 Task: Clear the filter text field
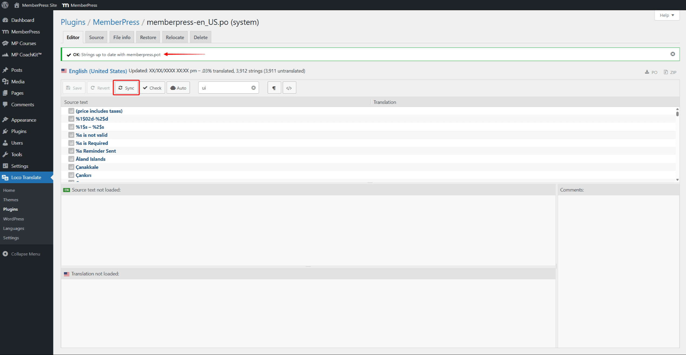[253, 88]
